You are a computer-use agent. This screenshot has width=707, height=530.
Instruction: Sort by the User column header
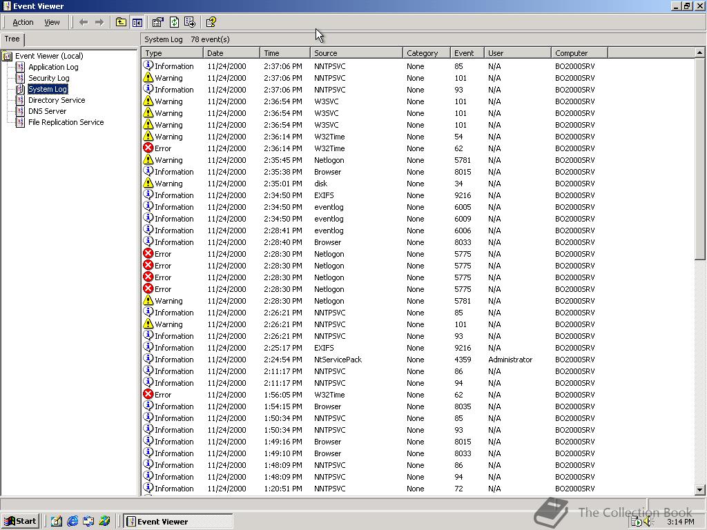pyautogui.click(x=518, y=52)
